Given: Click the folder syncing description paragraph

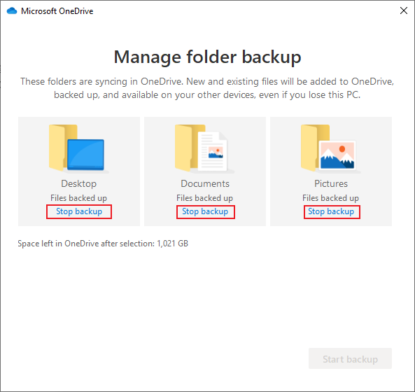Looking at the screenshot, I should click(207, 88).
